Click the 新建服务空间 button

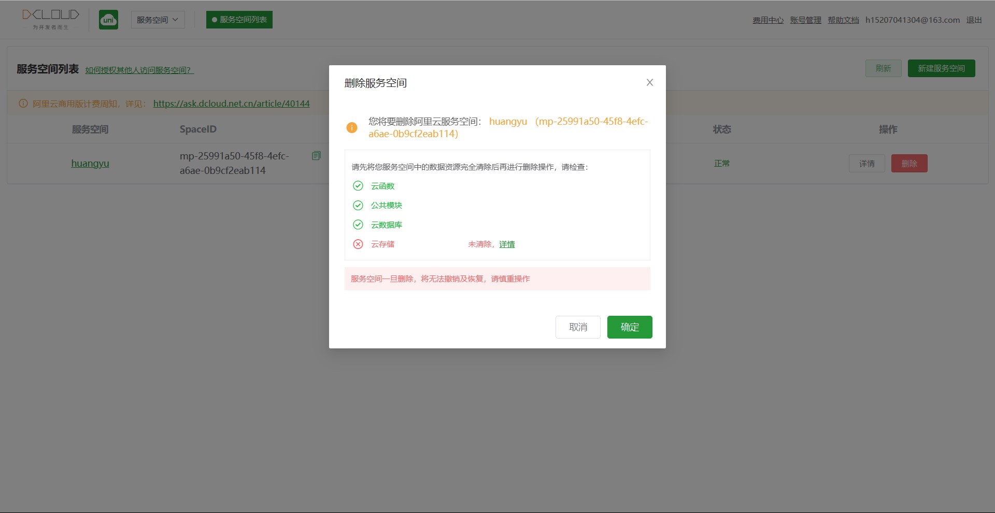pyautogui.click(x=942, y=68)
